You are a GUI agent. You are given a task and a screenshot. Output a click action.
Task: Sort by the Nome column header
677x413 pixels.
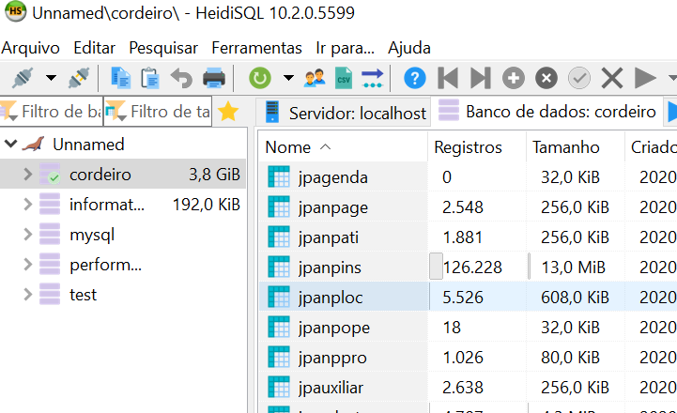(x=343, y=146)
